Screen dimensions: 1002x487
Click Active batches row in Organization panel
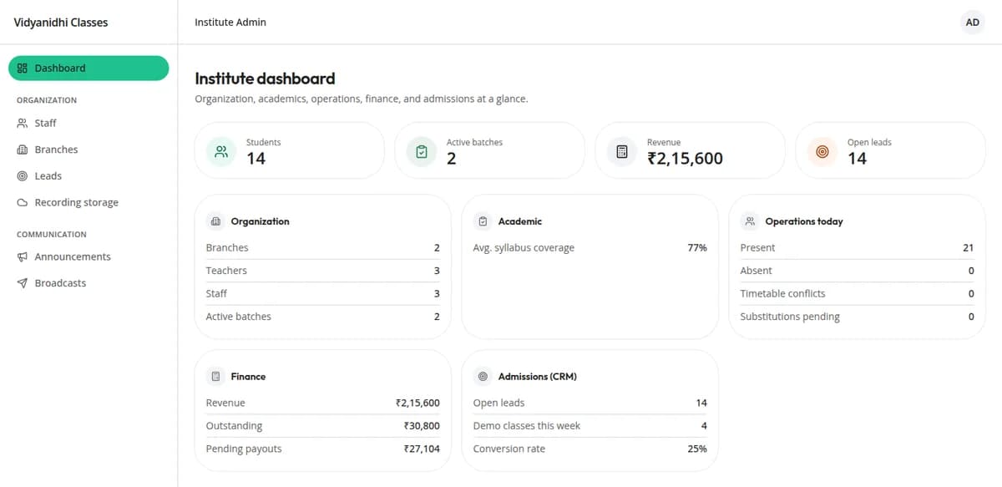tap(322, 317)
